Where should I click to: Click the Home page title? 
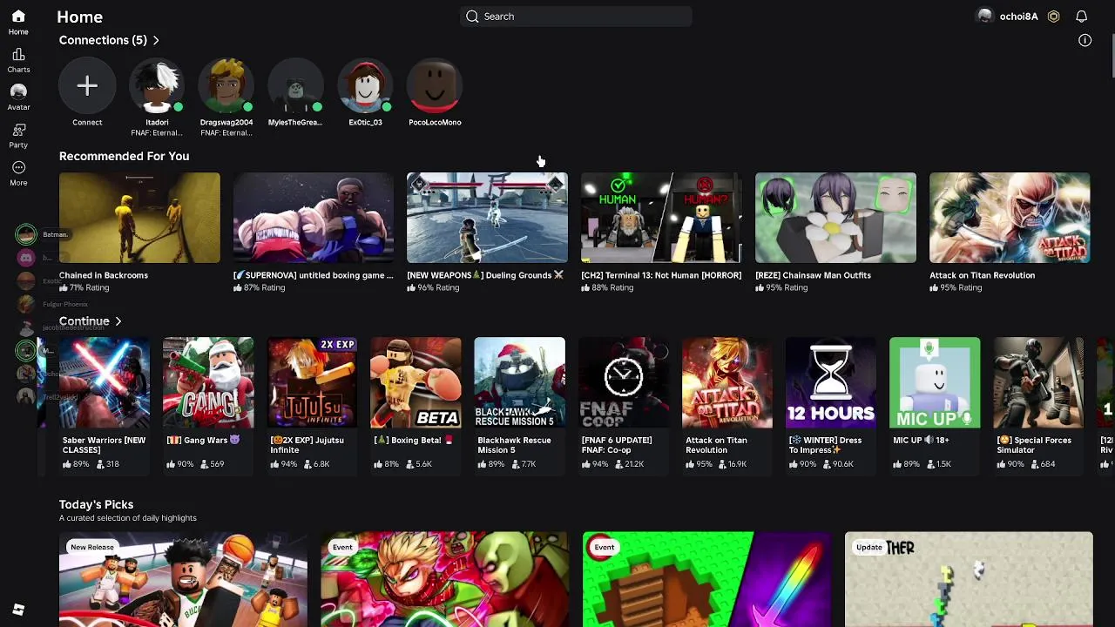pos(79,17)
